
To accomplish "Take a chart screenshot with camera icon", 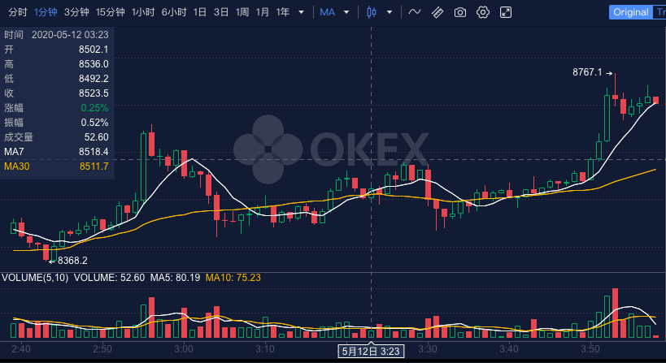I will (460, 12).
